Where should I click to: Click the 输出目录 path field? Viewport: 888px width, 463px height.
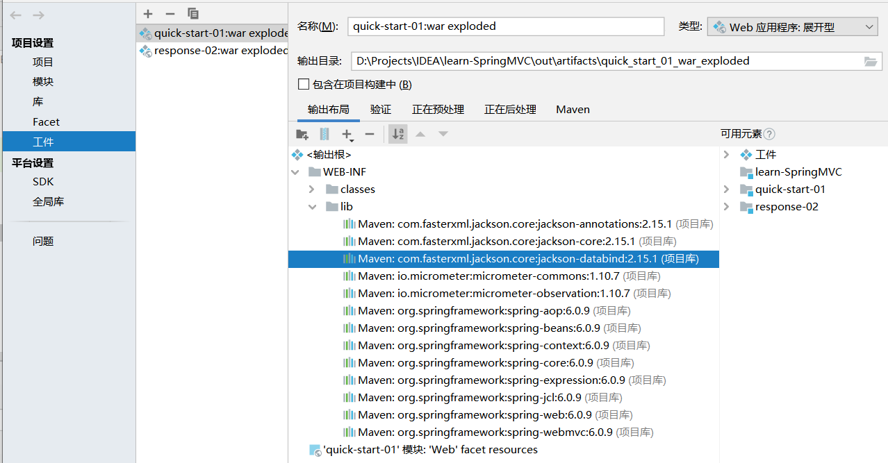[606, 61]
